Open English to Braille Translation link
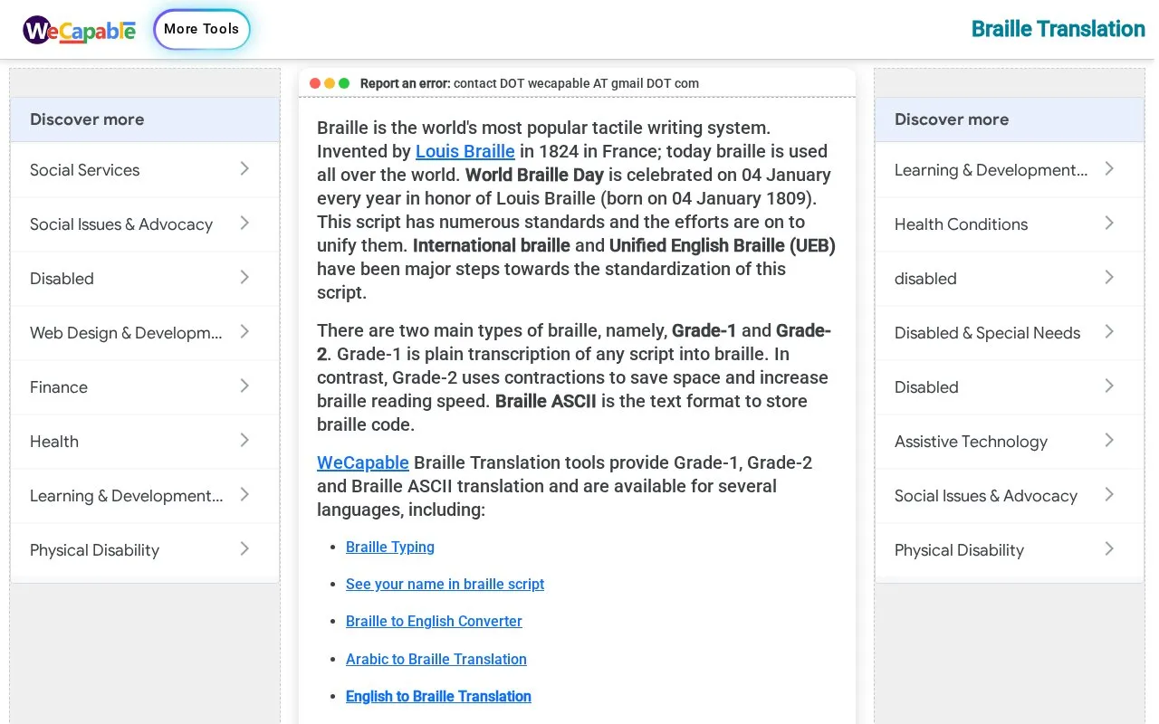Viewport: 1159px width, 724px height. 438,696
